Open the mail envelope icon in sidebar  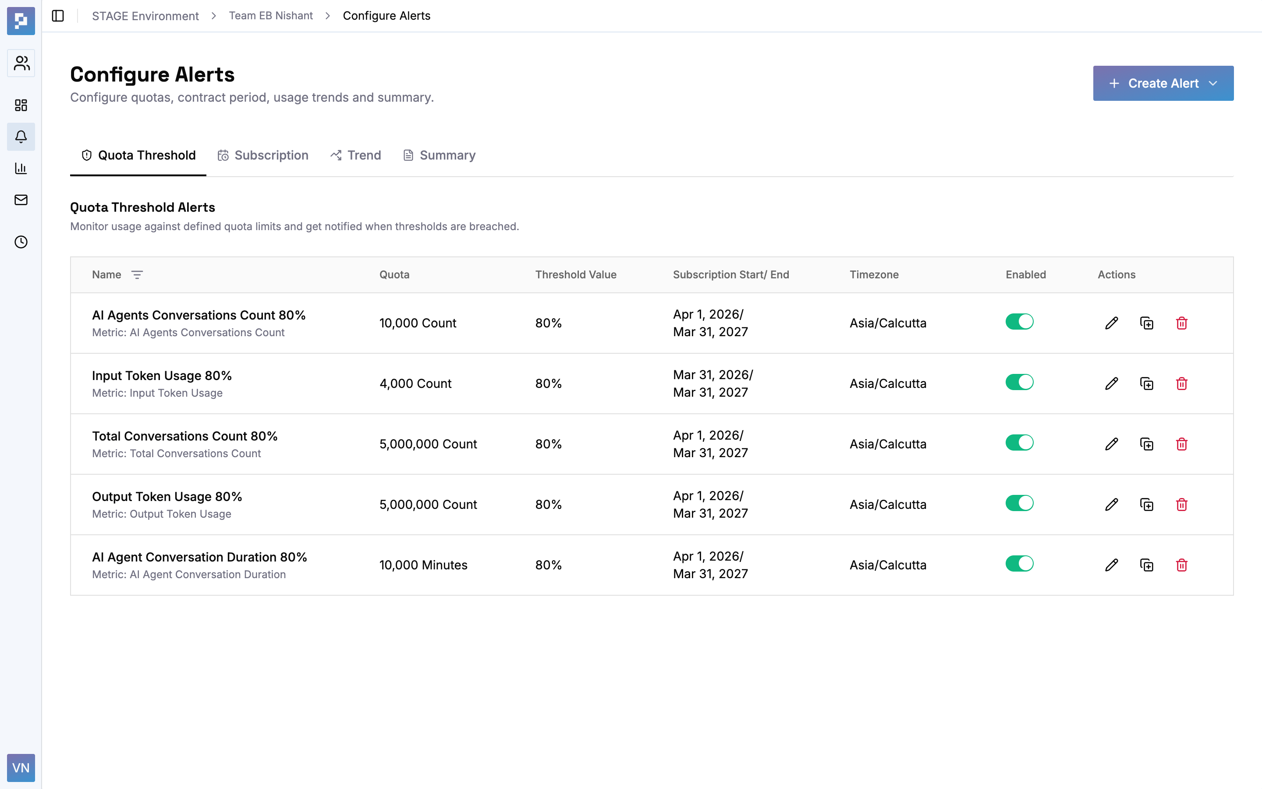pyautogui.click(x=21, y=200)
